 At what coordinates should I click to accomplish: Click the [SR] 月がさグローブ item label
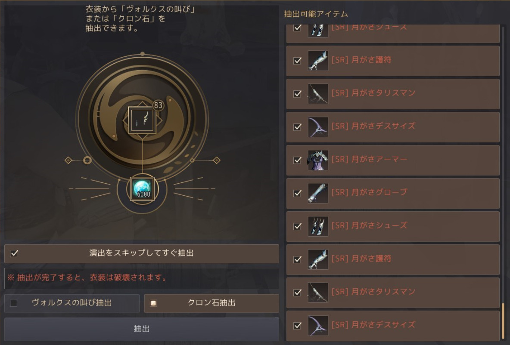pyautogui.click(x=369, y=192)
